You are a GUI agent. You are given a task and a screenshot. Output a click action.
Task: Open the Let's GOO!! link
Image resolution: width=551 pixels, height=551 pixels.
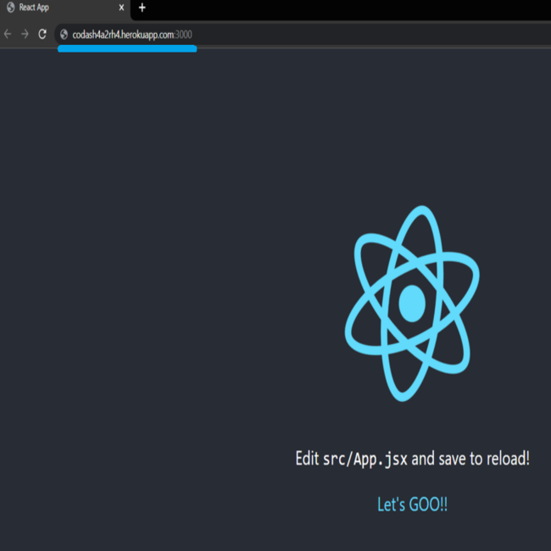412,504
